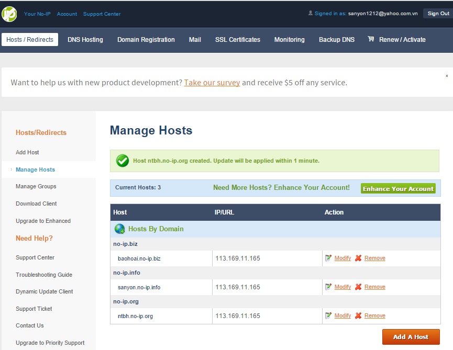This screenshot has height=350, width=453.
Task: Open the Troubleshooting Guide link
Action: [44, 275]
